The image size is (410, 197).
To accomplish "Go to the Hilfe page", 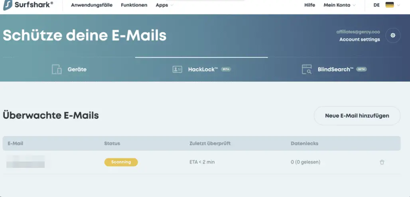I will (x=309, y=5).
